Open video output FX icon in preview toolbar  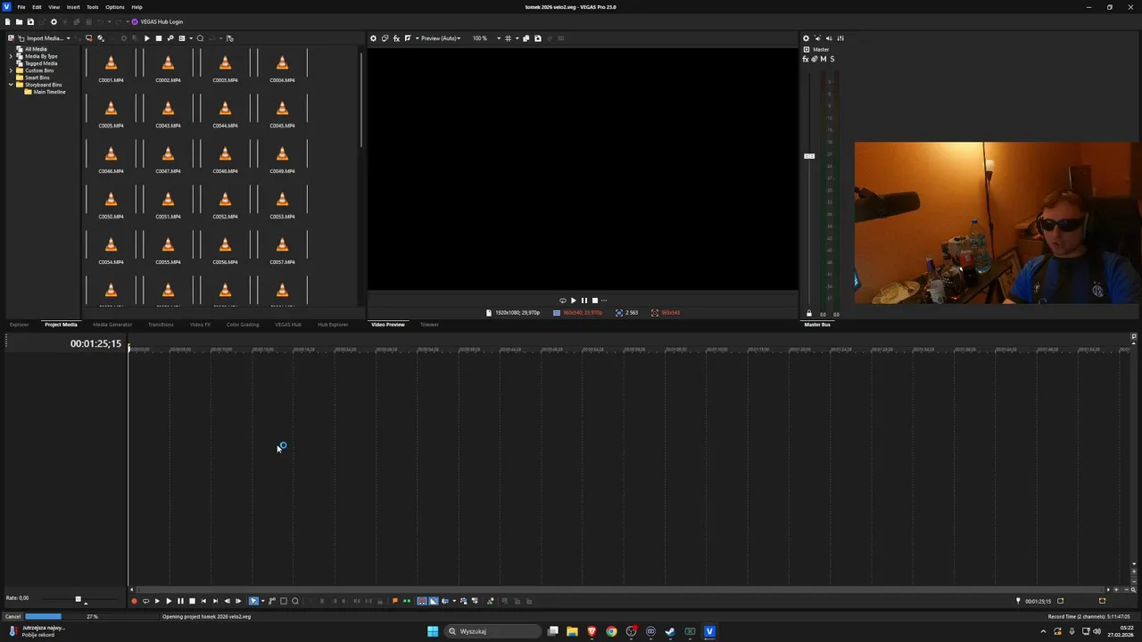396,38
